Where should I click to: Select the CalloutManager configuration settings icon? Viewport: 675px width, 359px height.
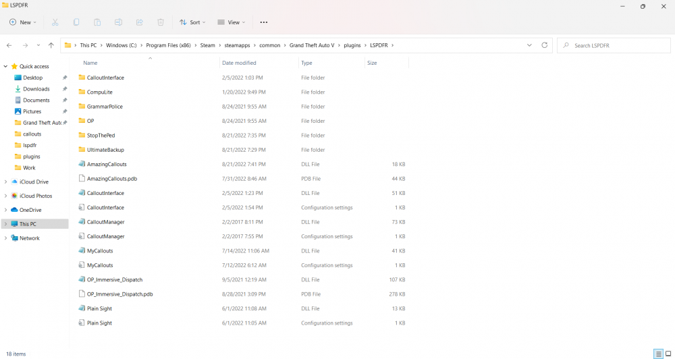pyautogui.click(x=82, y=236)
